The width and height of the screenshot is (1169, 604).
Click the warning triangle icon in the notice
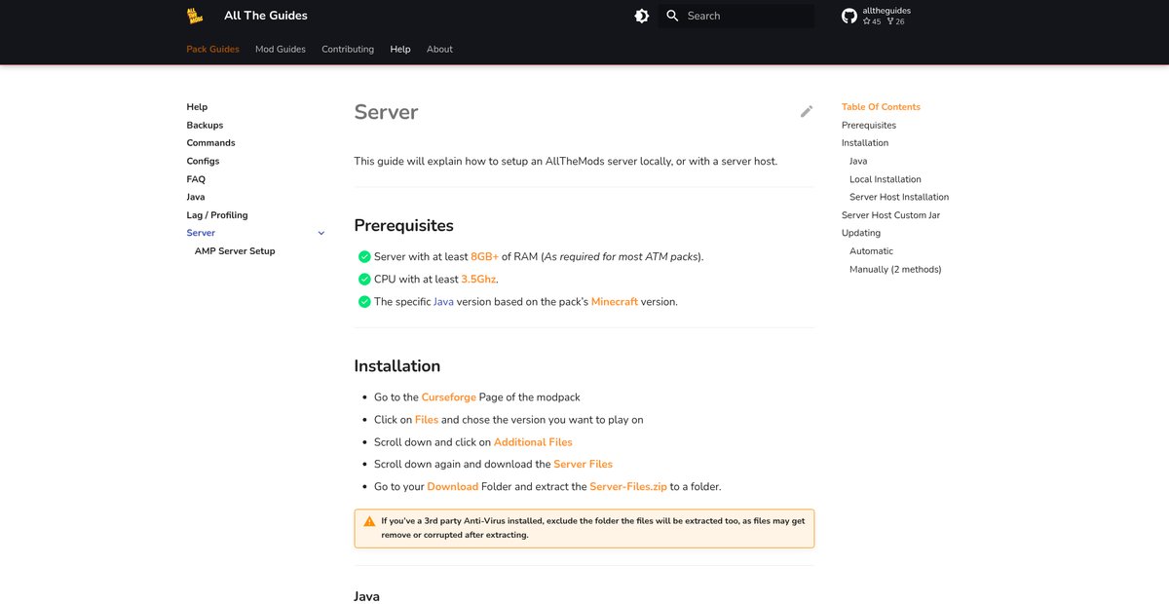click(x=369, y=521)
